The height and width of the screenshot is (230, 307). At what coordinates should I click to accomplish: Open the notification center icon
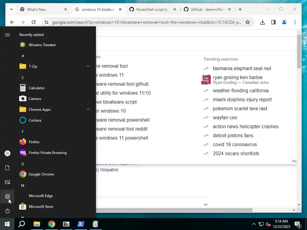point(298,224)
